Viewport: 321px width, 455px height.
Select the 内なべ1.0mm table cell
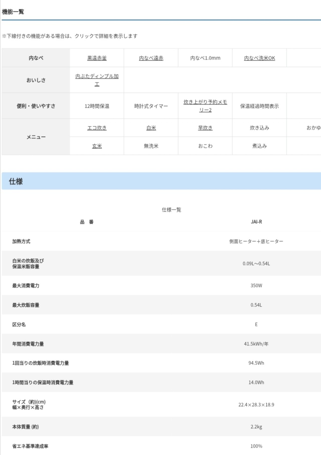click(205, 58)
